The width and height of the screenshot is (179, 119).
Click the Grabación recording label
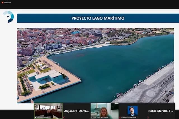pos(8,3)
